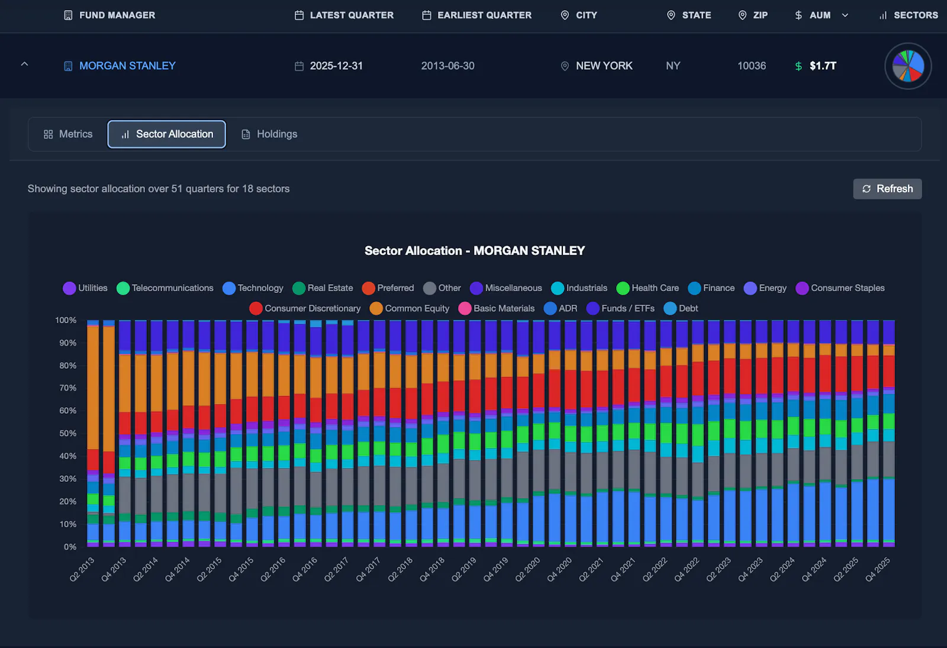Toggle the Technology legend series
Image resolution: width=947 pixels, height=648 pixels.
coord(253,288)
